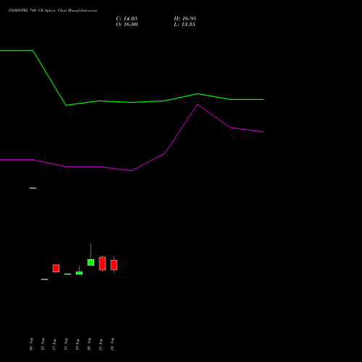362x362 pixels.
Task: Select the tallest red candle near 21 Aug
Action: (102, 264)
